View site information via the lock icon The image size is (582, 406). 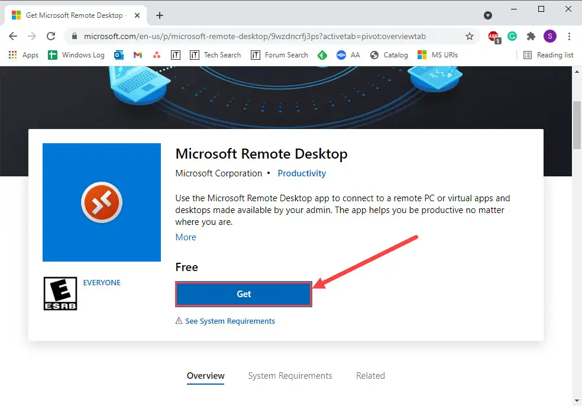75,36
